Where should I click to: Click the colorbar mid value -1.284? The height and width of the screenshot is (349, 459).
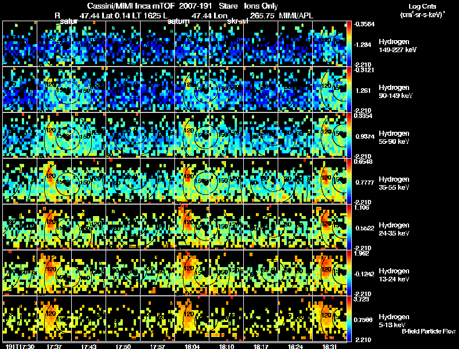click(x=363, y=45)
